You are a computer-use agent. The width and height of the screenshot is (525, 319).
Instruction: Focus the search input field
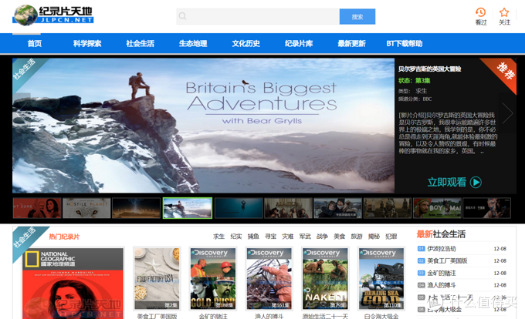click(x=258, y=16)
